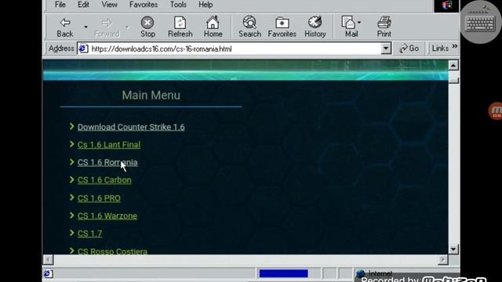Viewport: 502px width, 282px height.
Task: Click the grayed Forward arrow button
Action: [x=107, y=27]
